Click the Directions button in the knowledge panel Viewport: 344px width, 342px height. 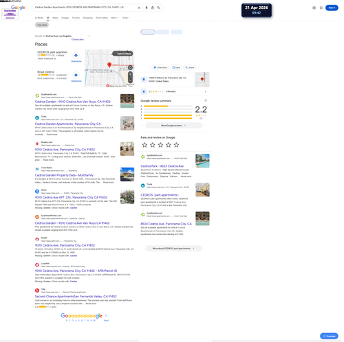click(x=160, y=67)
